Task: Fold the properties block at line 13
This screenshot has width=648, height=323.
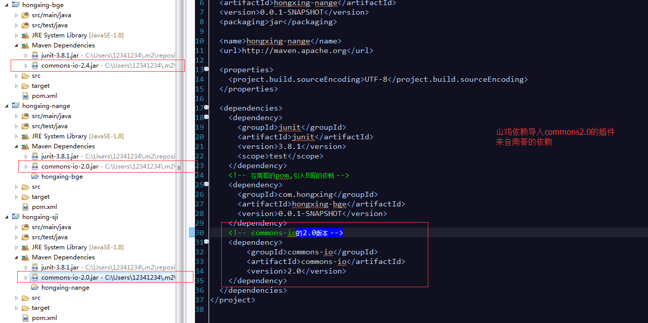Action: tap(206, 70)
